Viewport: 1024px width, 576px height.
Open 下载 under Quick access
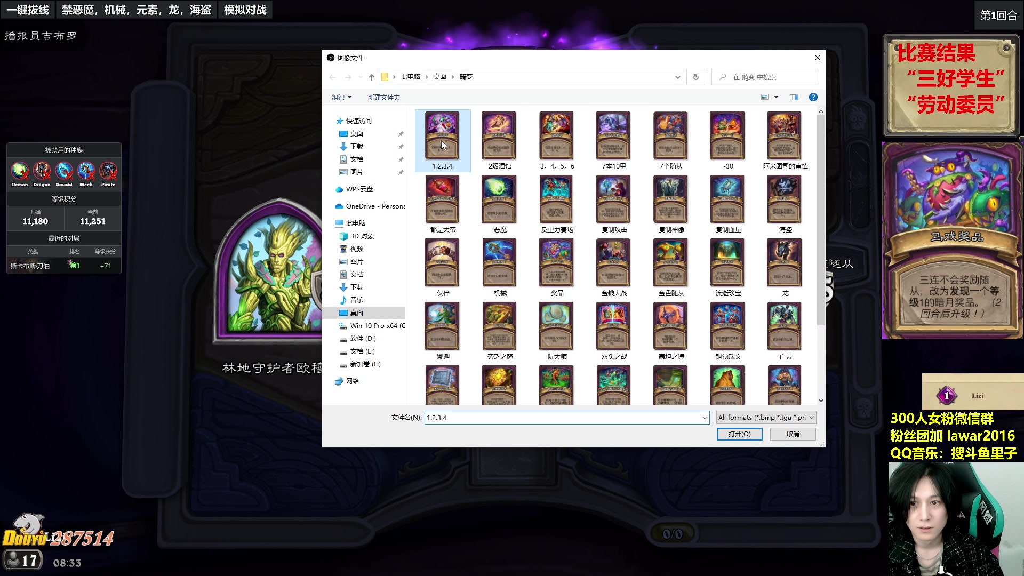[356, 147]
